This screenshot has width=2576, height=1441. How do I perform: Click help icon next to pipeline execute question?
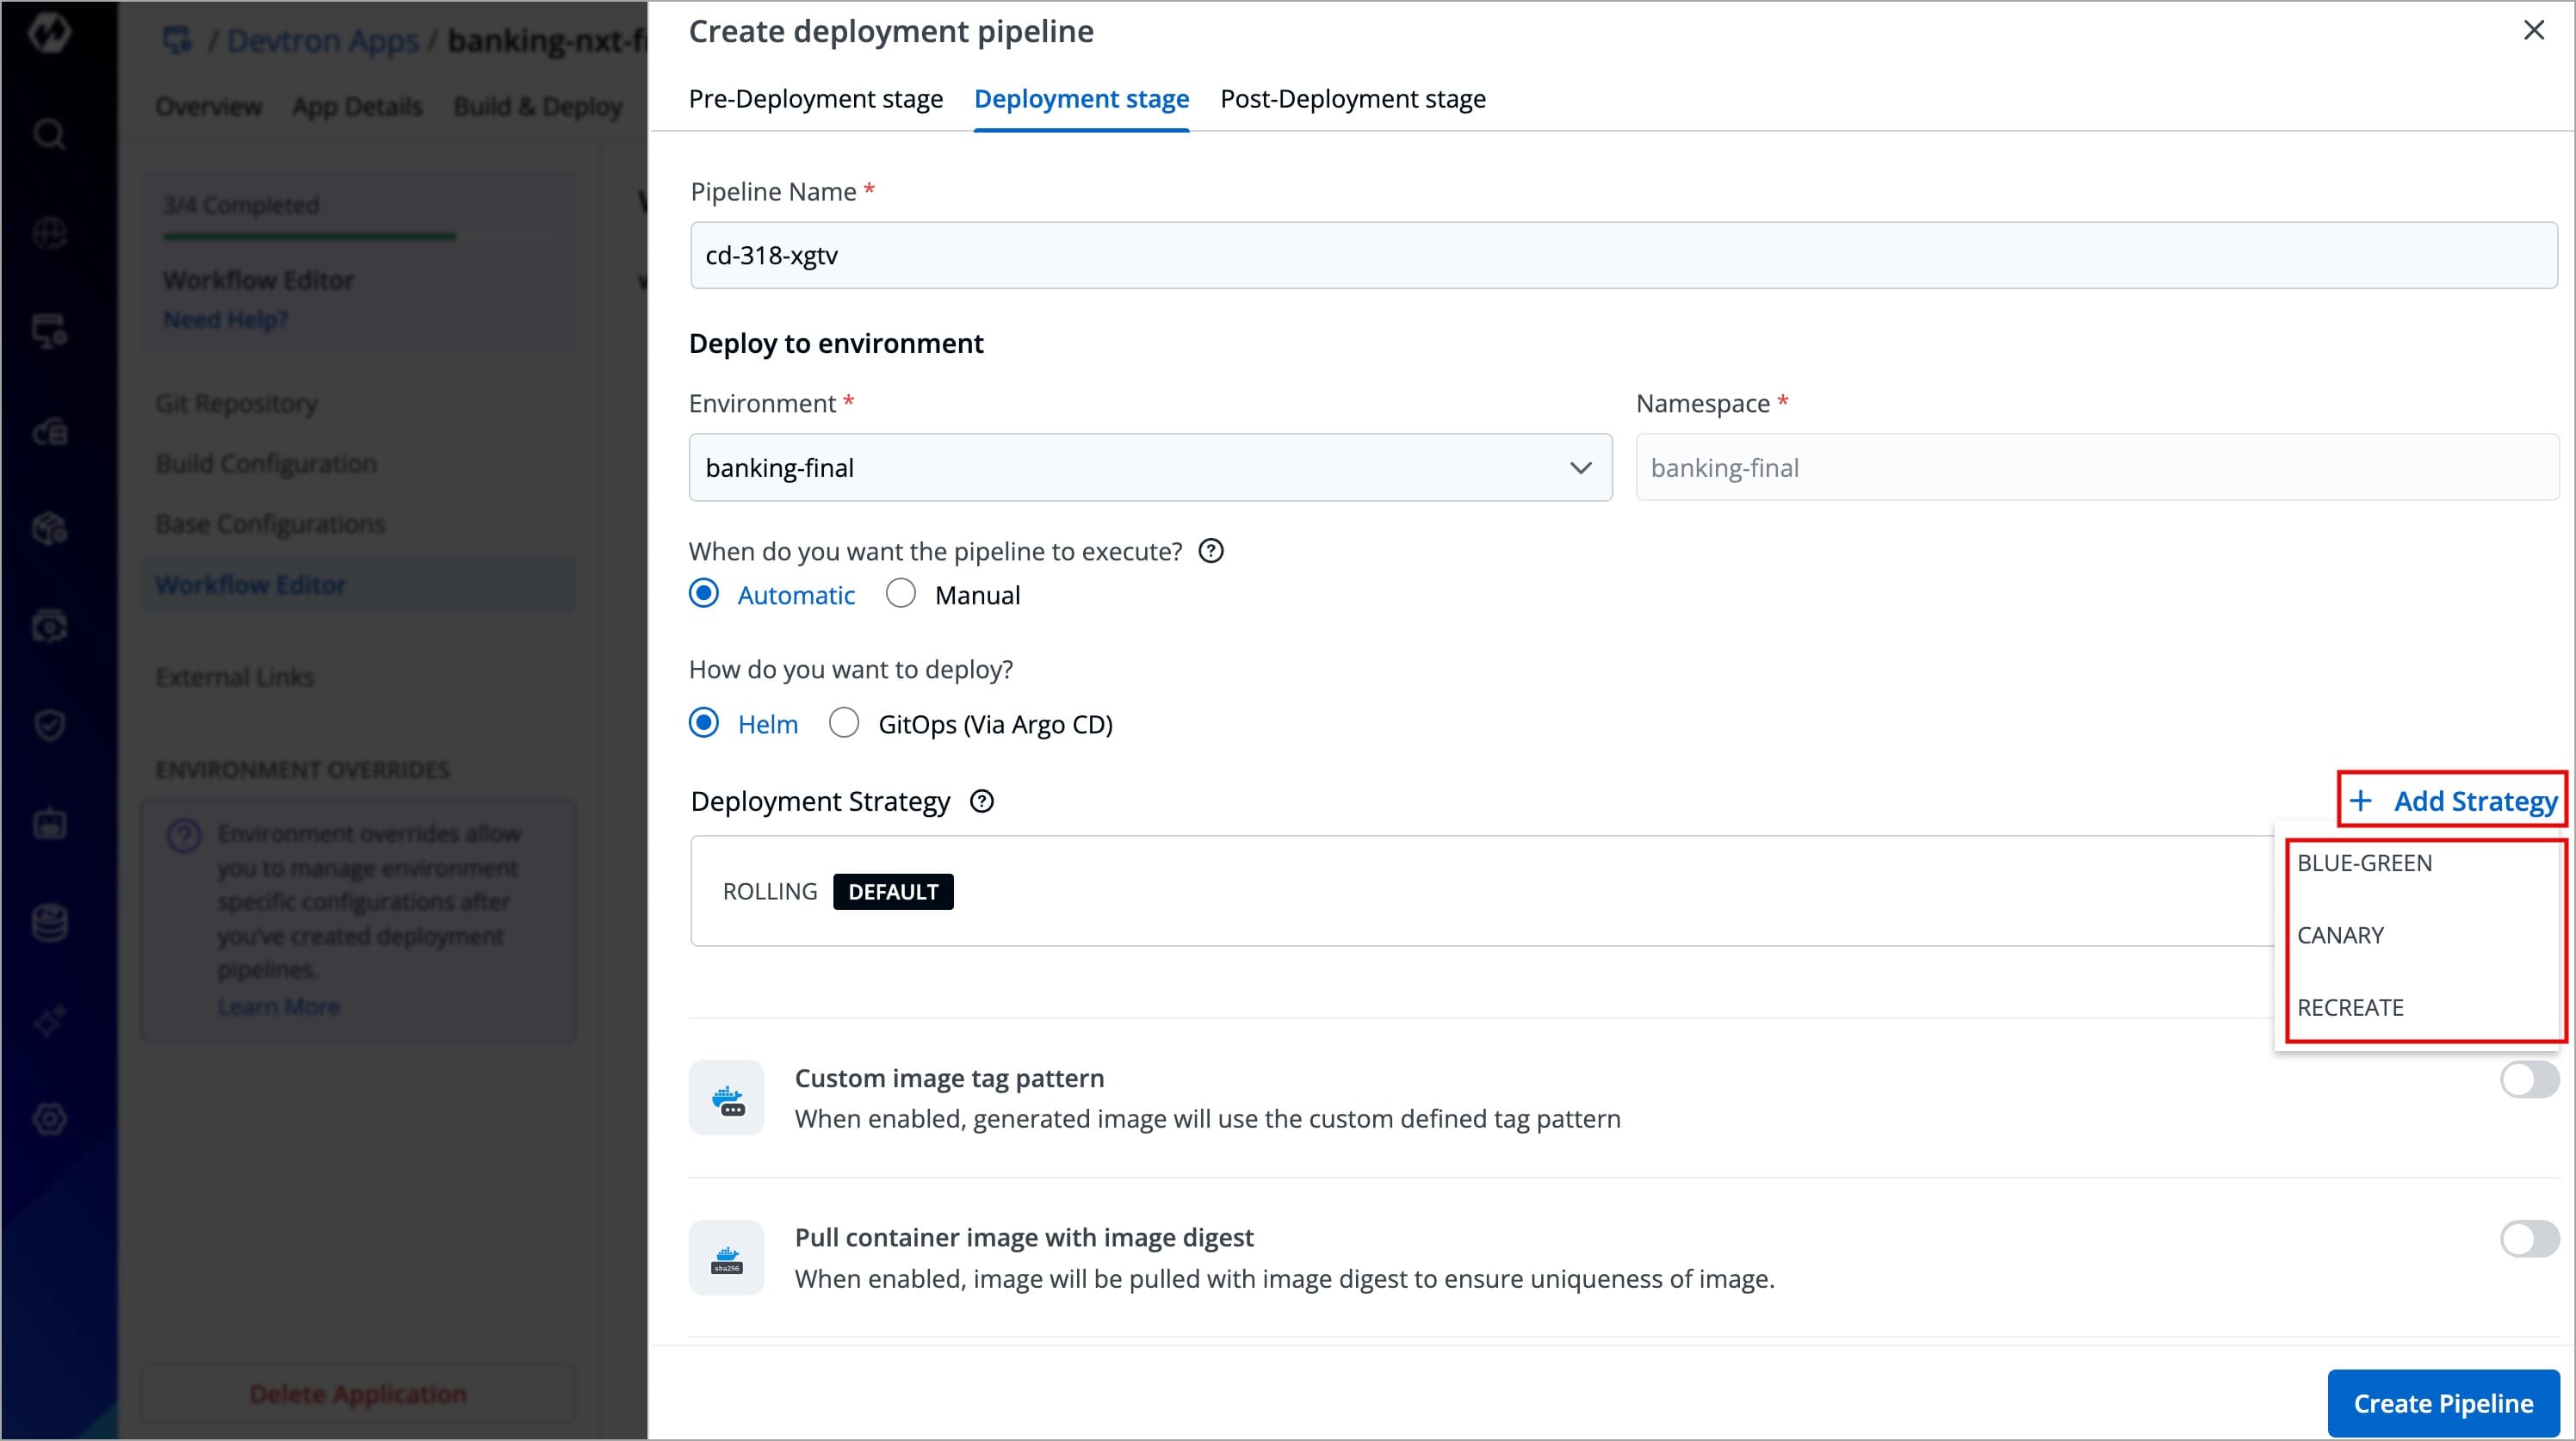coord(1210,551)
